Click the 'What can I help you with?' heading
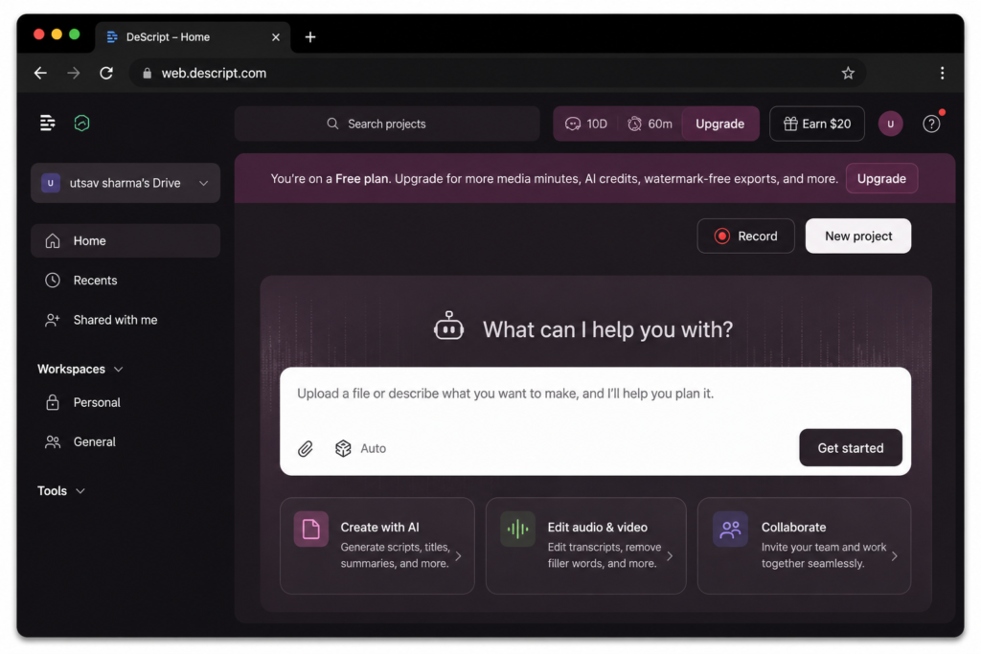The width and height of the screenshot is (981, 654). pos(607,329)
